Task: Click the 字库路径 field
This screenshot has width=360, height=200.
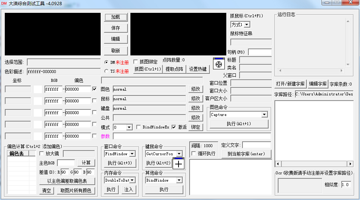Action: tap(324, 94)
